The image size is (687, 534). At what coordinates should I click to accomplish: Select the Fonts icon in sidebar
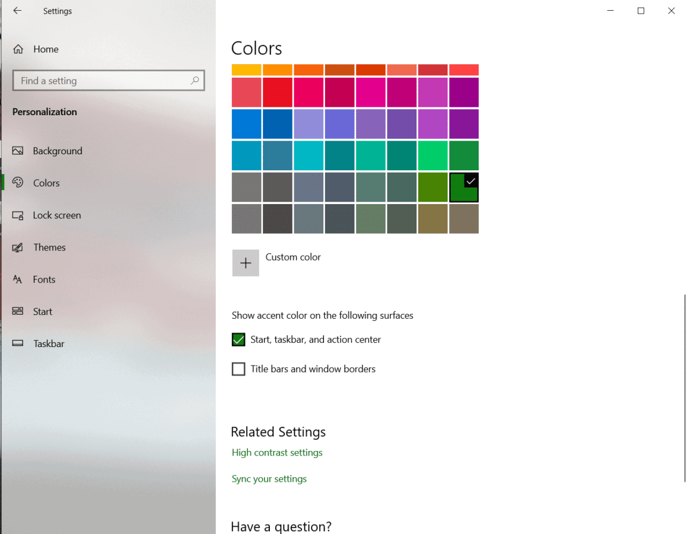pyautogui.click(x=18, y=279)
